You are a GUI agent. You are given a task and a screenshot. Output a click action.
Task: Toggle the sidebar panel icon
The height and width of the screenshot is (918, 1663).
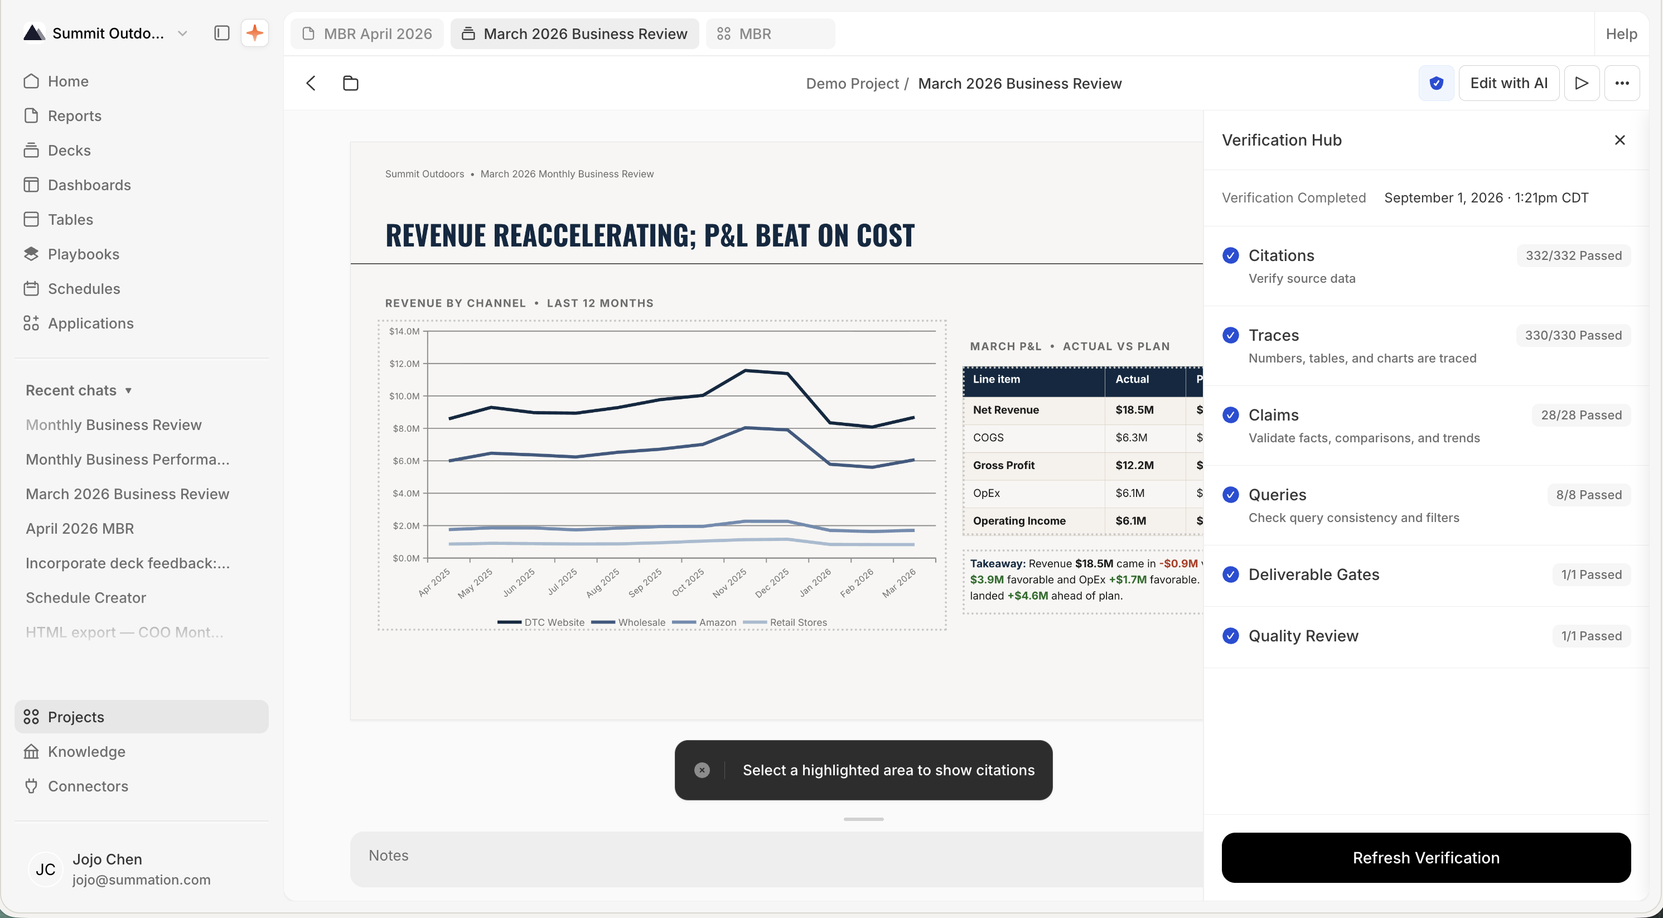coord(221,33)
